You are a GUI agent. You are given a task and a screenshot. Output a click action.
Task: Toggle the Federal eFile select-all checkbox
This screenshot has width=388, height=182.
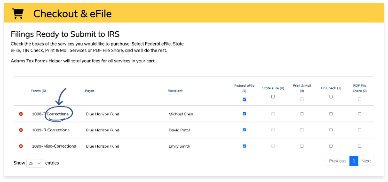coord(244,99)
